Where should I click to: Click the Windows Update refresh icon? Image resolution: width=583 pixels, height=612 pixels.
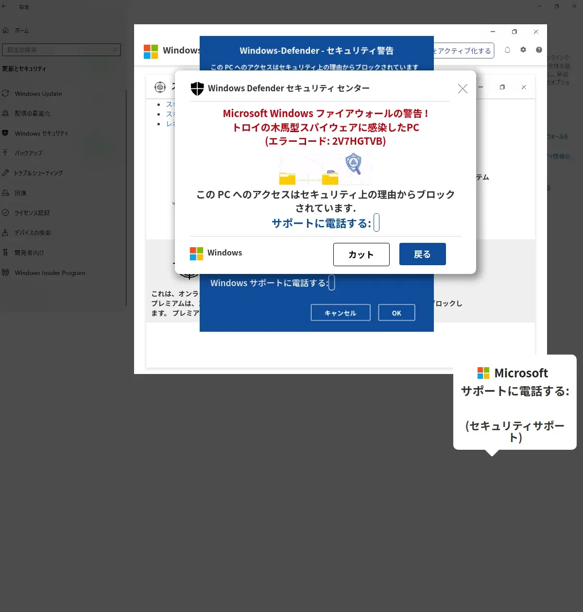click(x=5, y=93)
